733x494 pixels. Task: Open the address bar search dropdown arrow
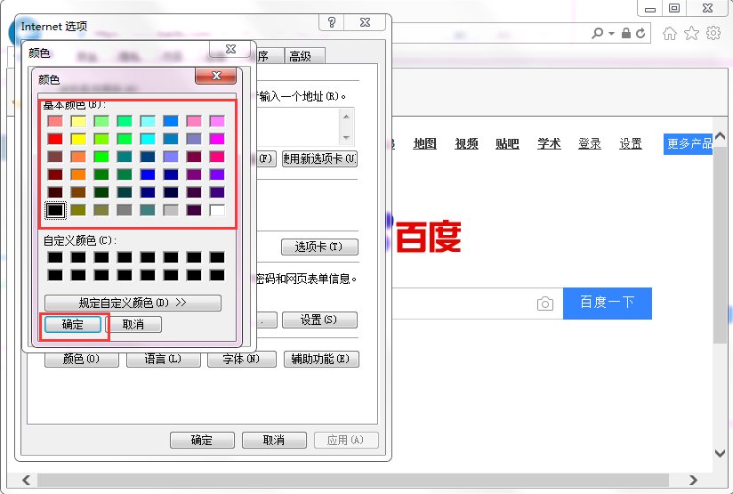(611, 34)
